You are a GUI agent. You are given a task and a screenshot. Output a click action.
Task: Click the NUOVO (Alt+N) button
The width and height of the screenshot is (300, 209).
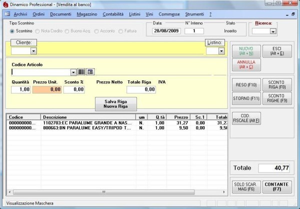click(246, 51)
